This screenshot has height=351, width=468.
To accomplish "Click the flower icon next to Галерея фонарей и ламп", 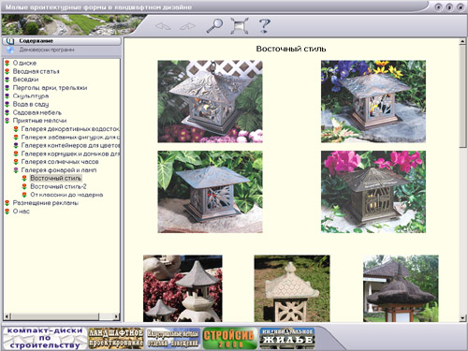I will tap(16, 170).
